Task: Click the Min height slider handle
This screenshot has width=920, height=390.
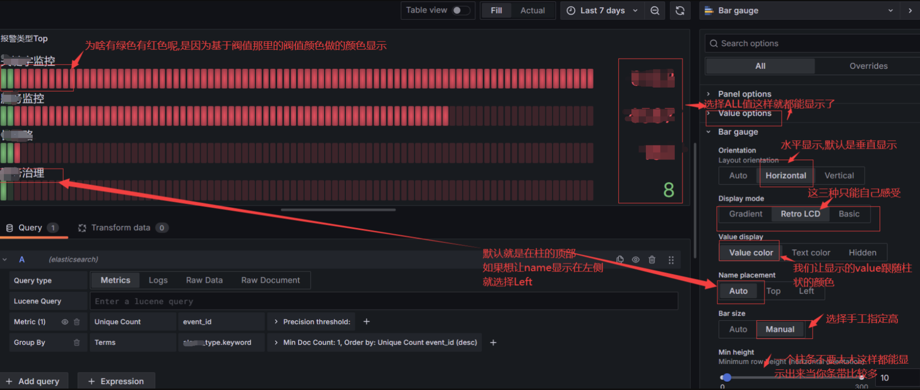Action: [x=727, y=377]
